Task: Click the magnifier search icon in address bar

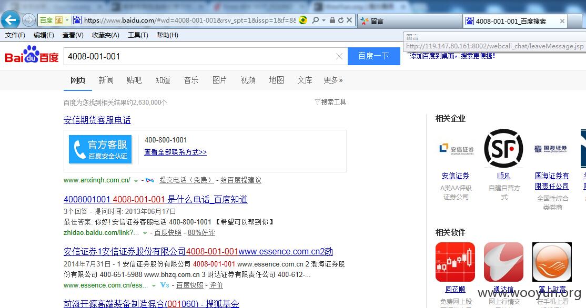Action: pos(316,20)
